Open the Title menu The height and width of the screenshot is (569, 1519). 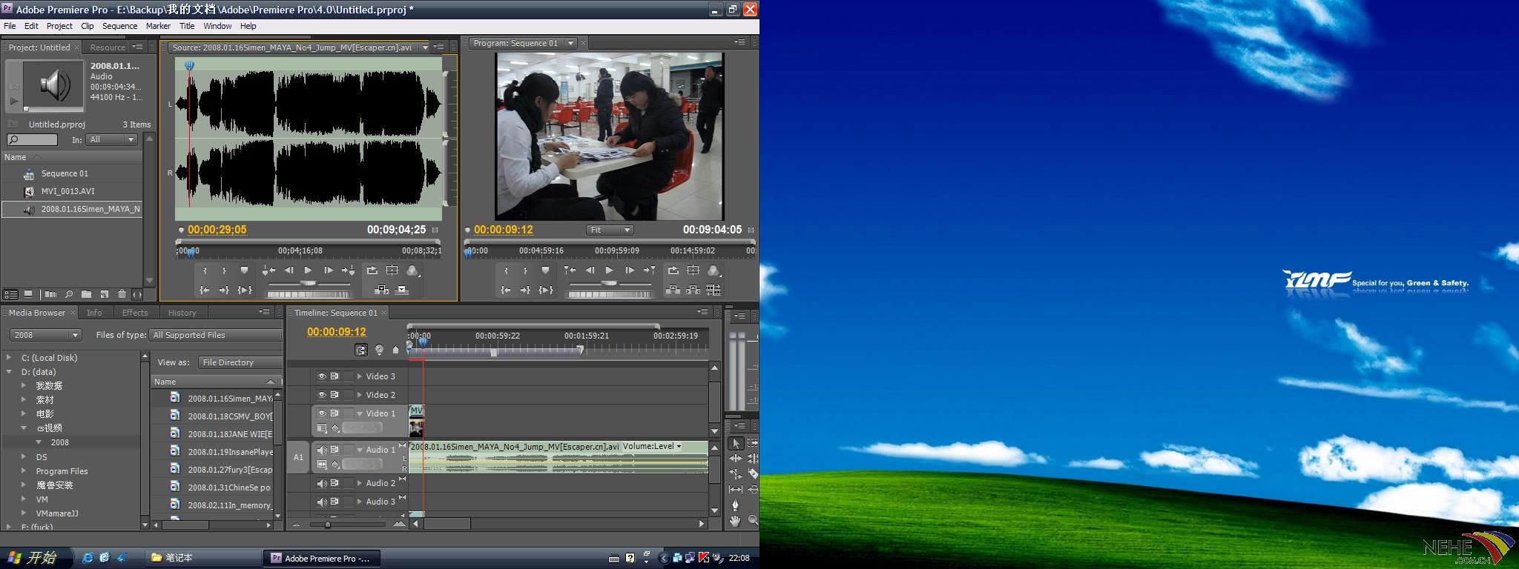click(x=187, y=26)
